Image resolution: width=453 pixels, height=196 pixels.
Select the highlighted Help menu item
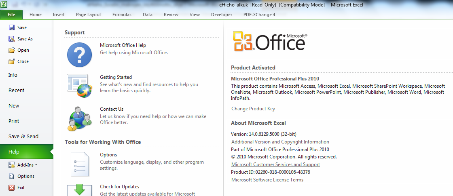click(27, 152)
